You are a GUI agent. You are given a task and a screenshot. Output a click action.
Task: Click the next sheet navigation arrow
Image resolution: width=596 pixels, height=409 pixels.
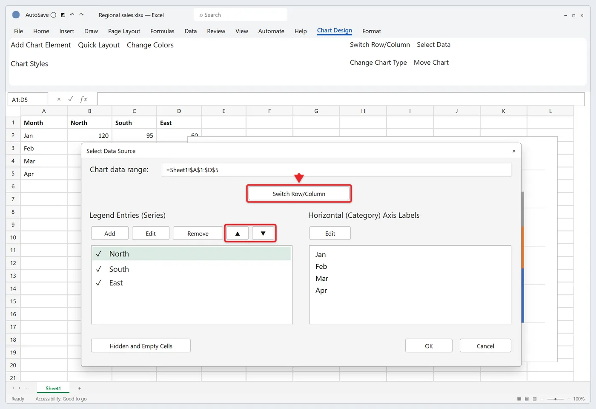point(19,388)
